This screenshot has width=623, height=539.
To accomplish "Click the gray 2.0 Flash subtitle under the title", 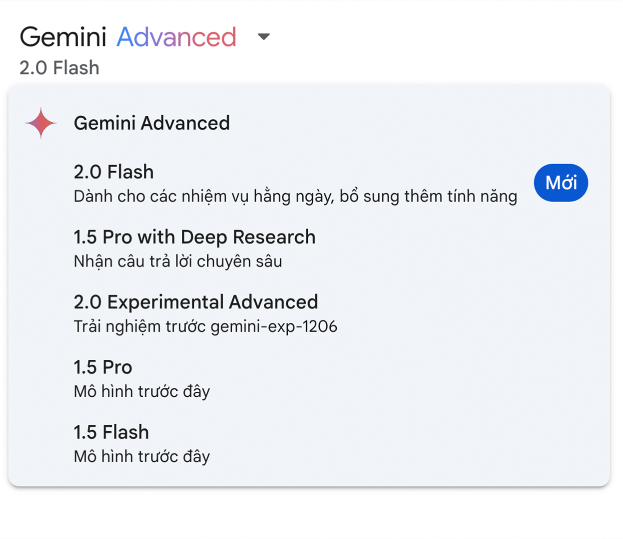I will pyautogui.click(x=59, y=68).
